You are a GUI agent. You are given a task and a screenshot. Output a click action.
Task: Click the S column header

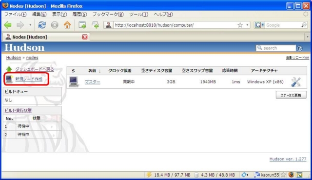point(73,71)
